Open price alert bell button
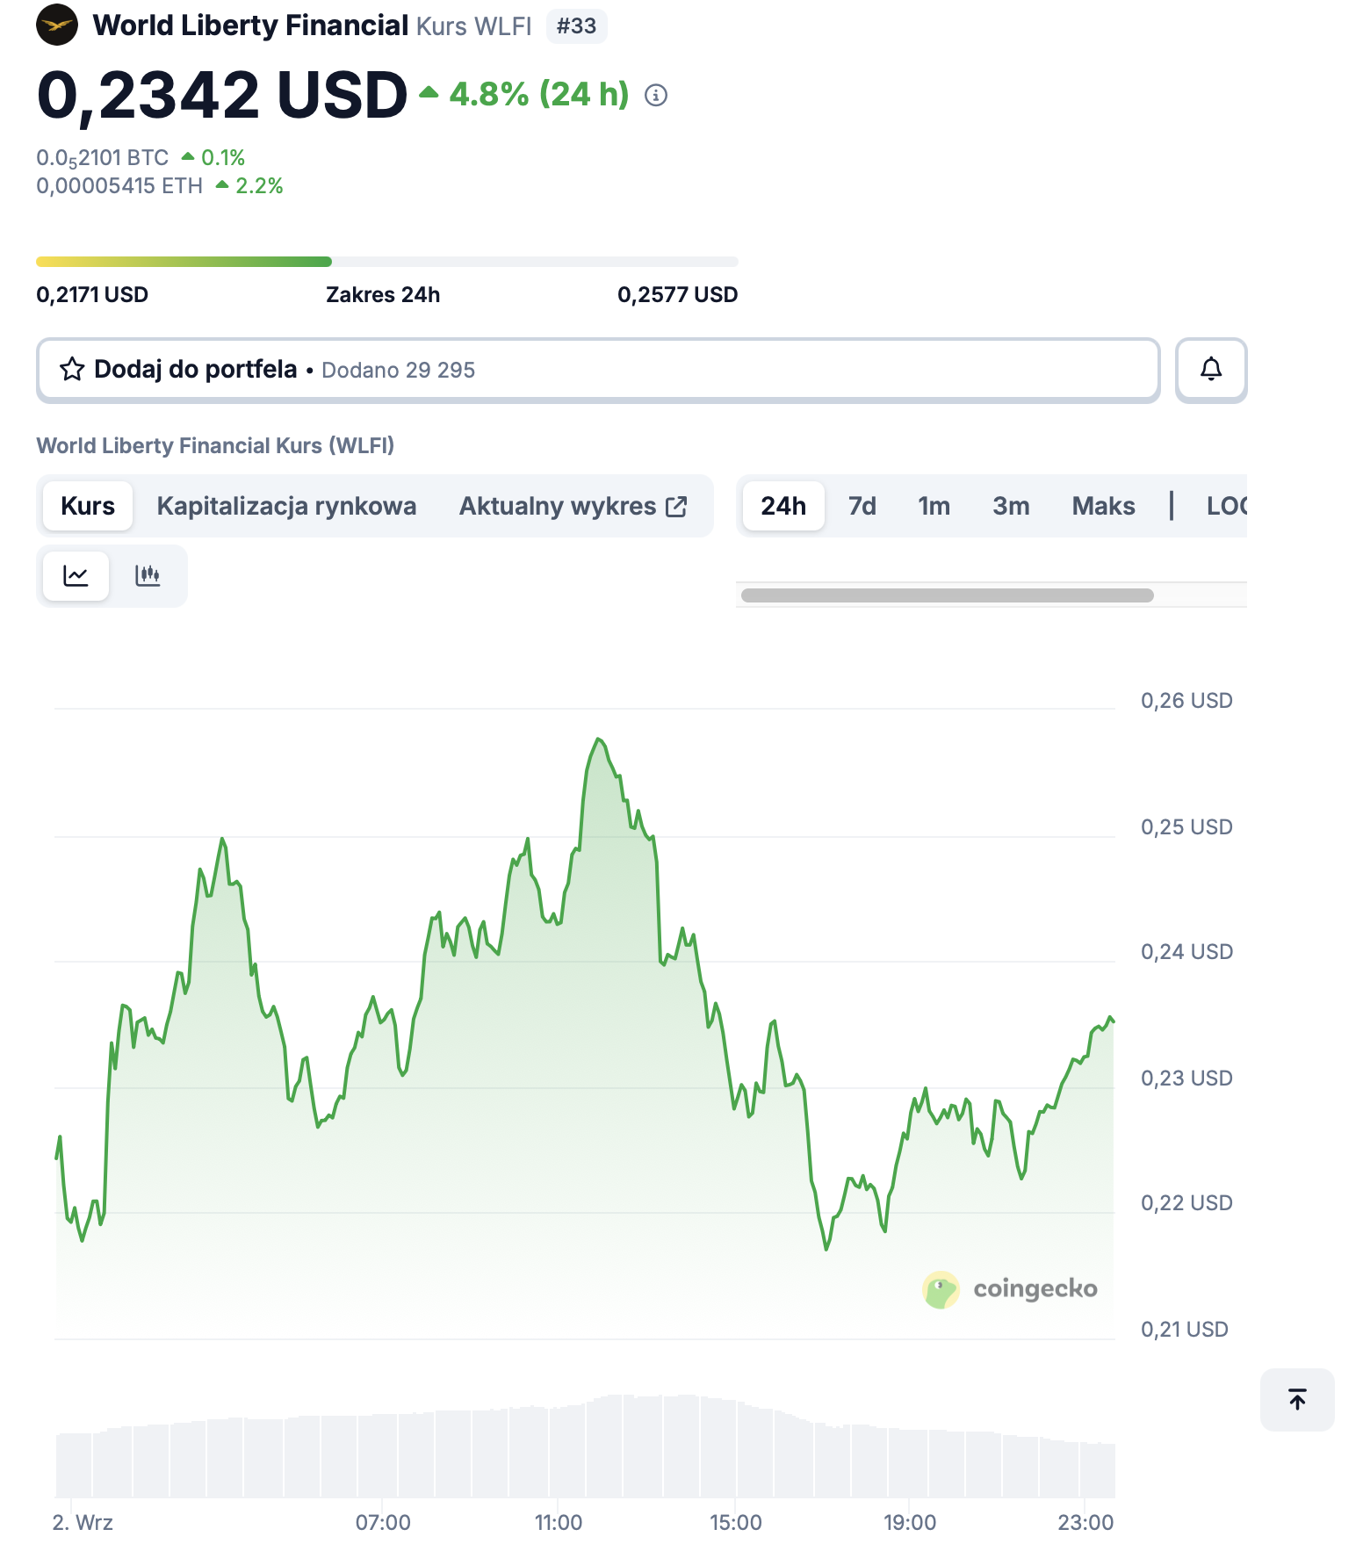Screen dimensions: 1363x1551 tap(1211, 370)
